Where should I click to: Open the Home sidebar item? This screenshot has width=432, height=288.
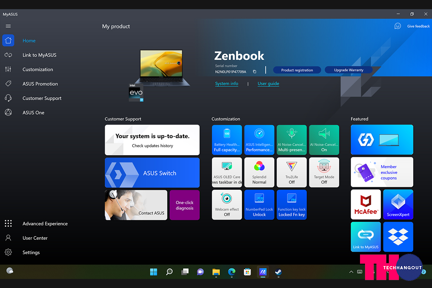(x=29, y=41)
